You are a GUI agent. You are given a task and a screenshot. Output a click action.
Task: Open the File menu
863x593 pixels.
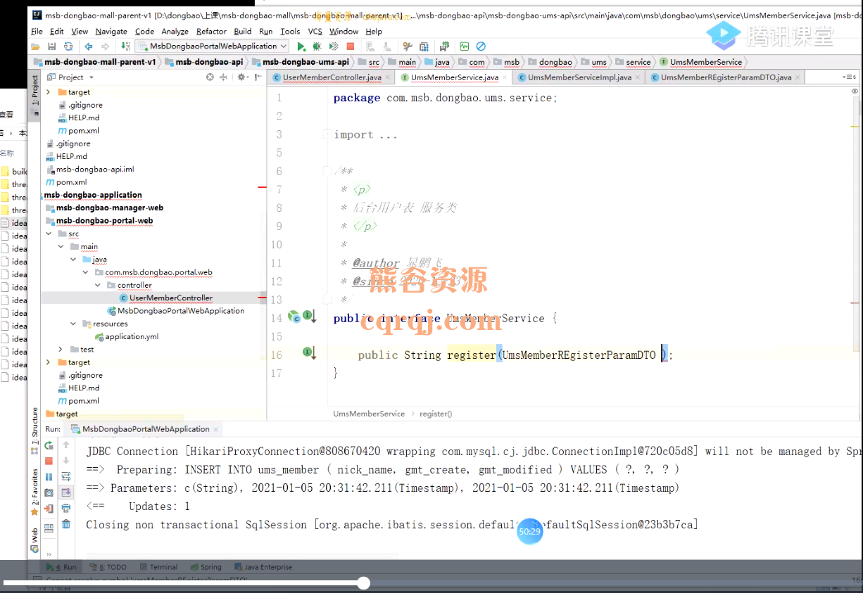pos(37,31)
